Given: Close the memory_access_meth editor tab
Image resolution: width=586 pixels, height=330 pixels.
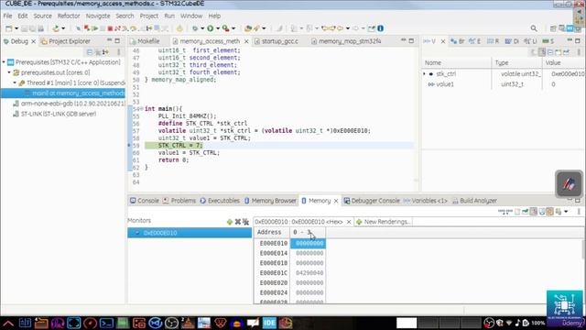Looking at the screenshot, I should pyautogui.click(x=246, y=41).
